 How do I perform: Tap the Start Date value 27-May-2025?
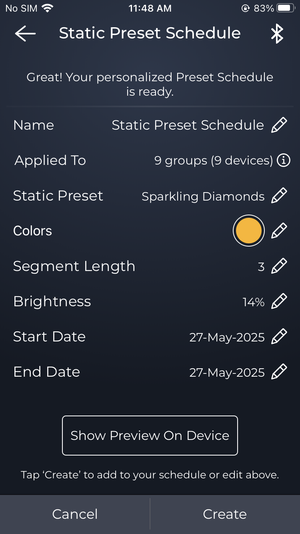tap(227, 337)
